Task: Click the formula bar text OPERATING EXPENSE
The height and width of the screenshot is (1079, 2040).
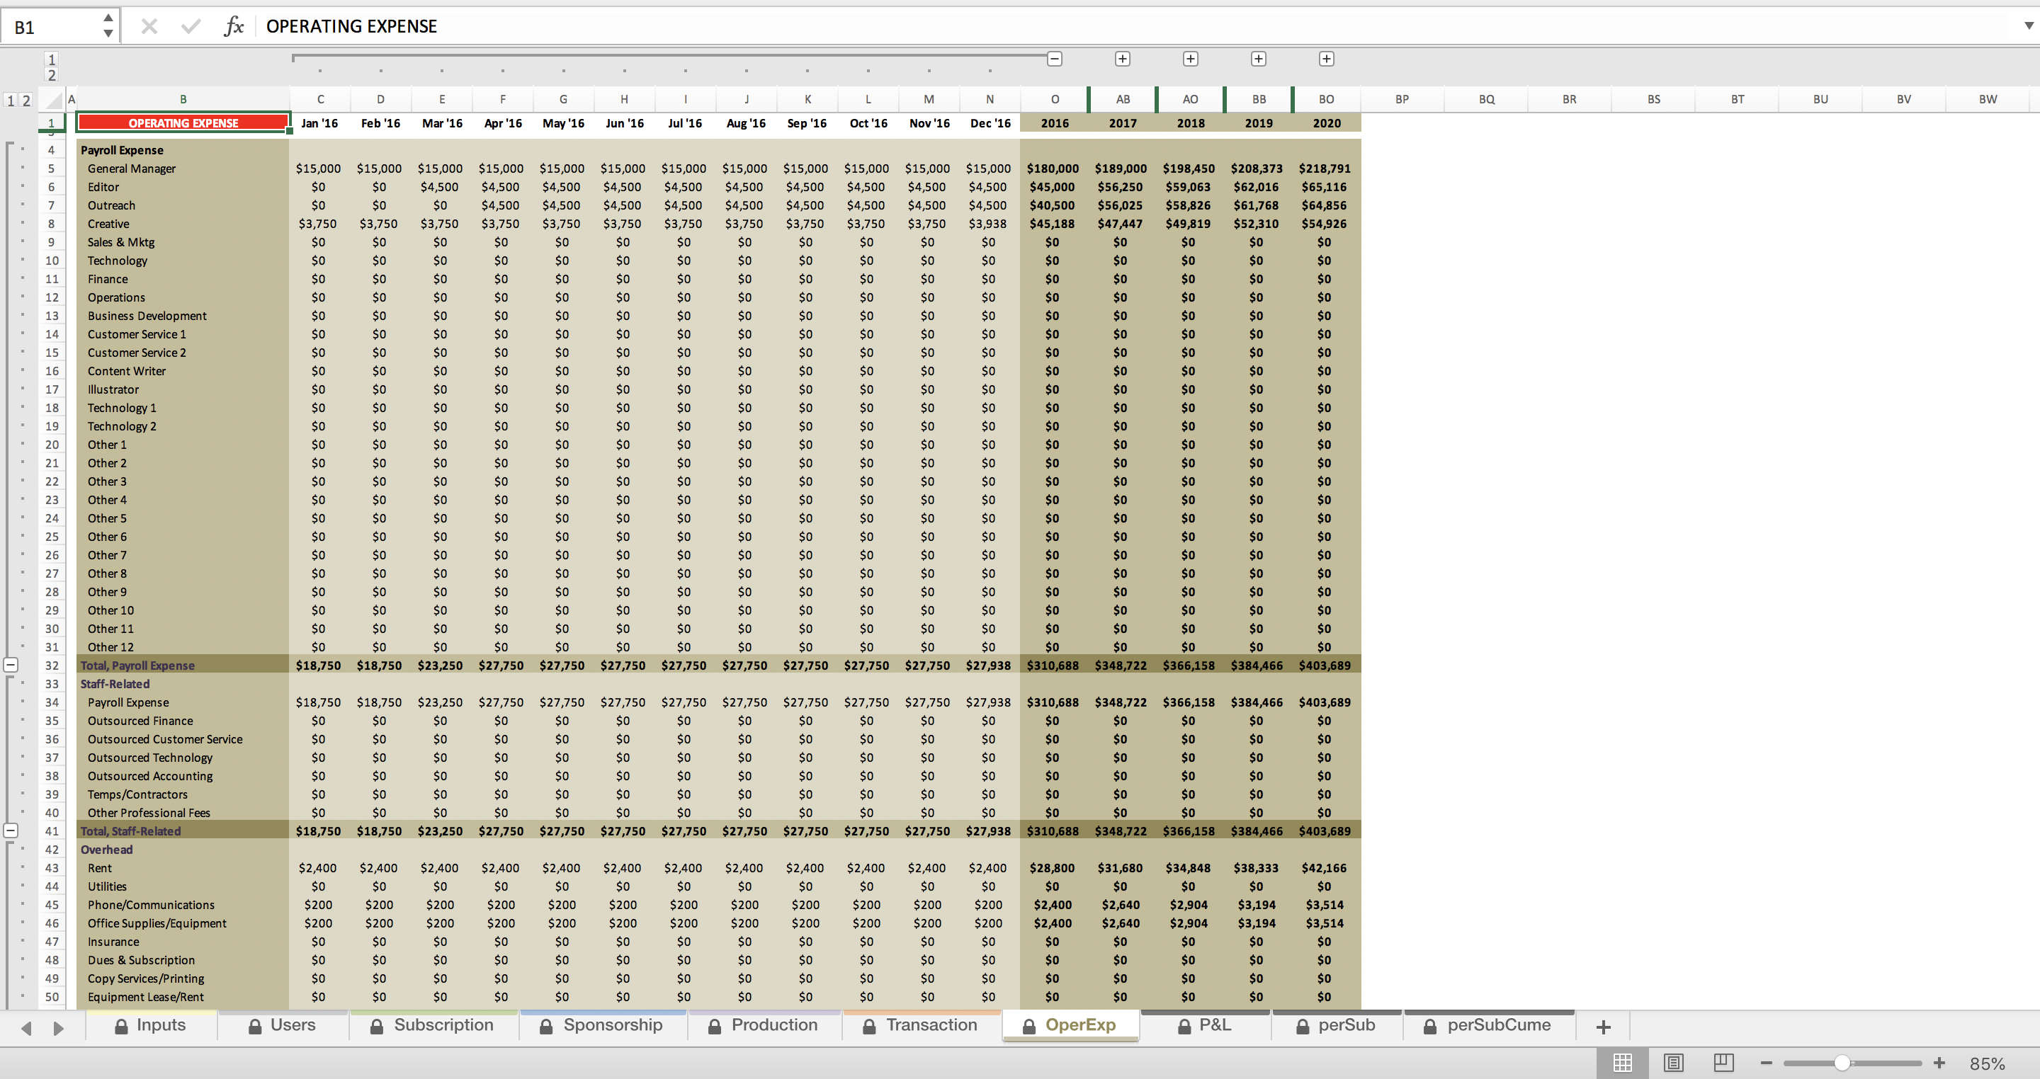Action: tap(351, 27)
